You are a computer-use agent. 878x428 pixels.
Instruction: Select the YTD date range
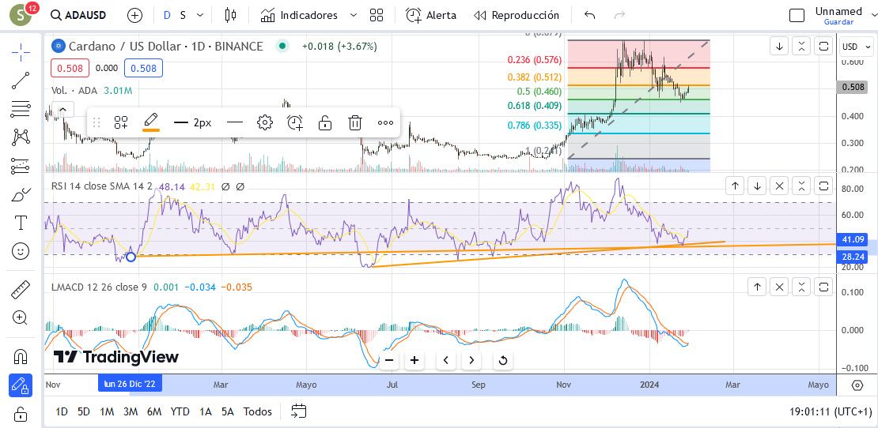pos(180,411)
